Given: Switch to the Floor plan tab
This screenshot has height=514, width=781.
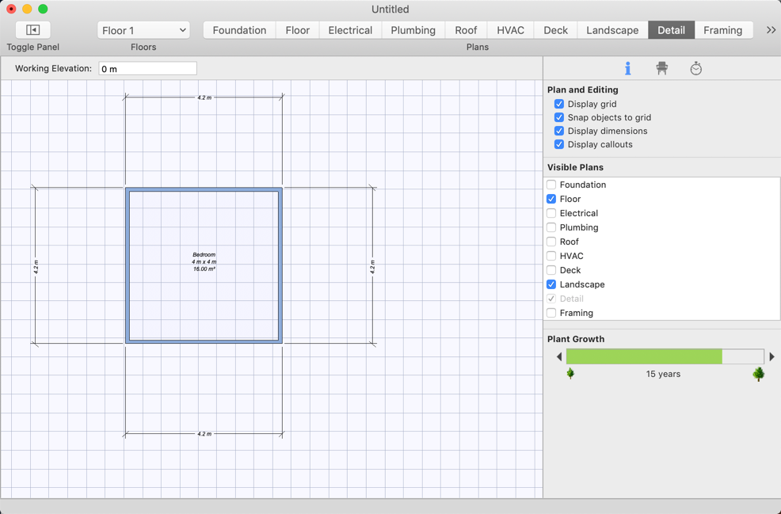Looking at the screenshot, I should [297, 30].
